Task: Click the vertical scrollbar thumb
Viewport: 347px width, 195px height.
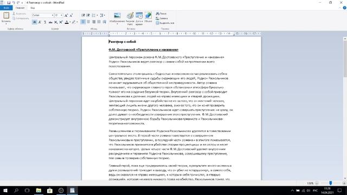Action: click(x=345, y=59)
